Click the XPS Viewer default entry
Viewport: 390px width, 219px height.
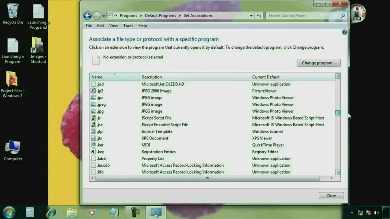coord(262,138)
